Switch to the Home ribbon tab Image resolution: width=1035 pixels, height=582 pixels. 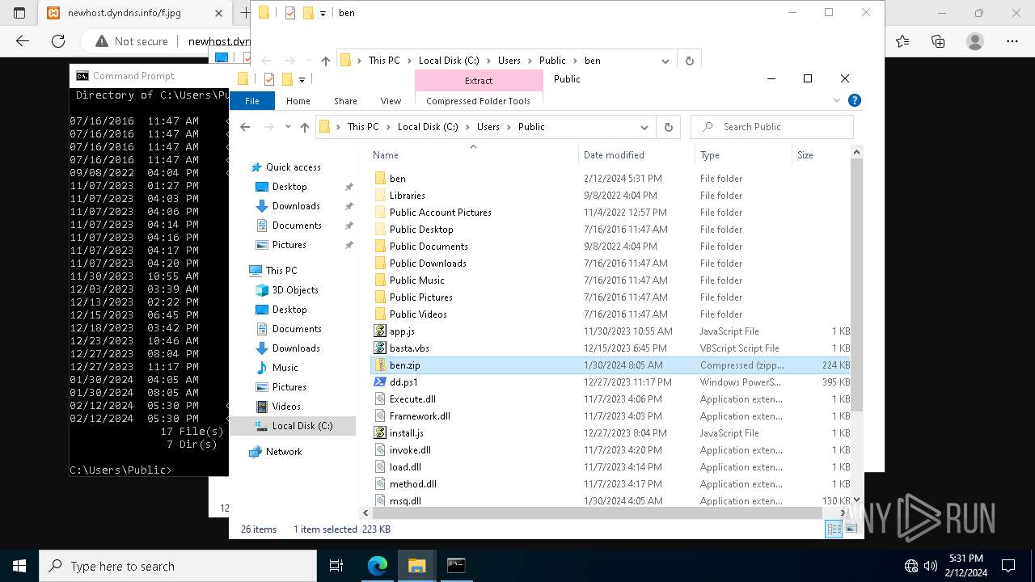coord(298,101)
